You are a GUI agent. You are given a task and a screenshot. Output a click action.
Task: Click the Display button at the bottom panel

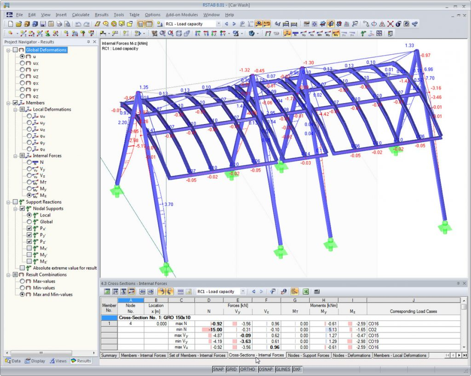35,361
